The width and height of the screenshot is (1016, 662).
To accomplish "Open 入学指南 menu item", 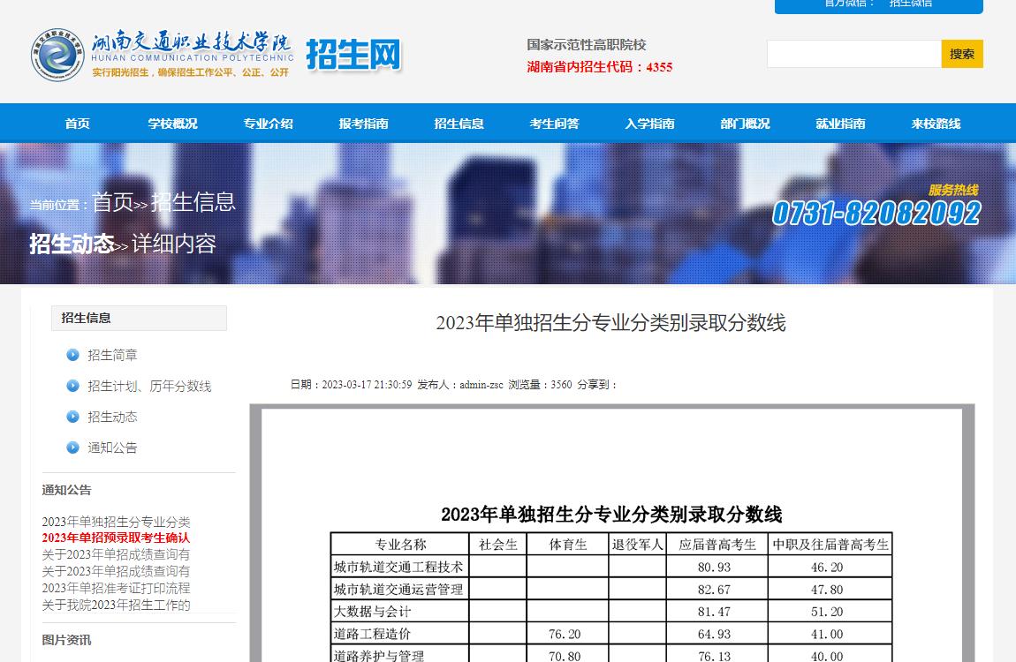I will point(650,124).
